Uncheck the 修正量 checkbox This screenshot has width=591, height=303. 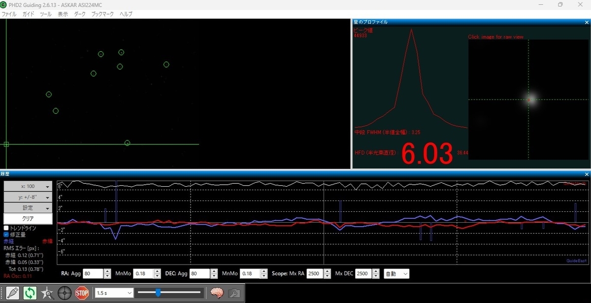click(x=6, y=235)
